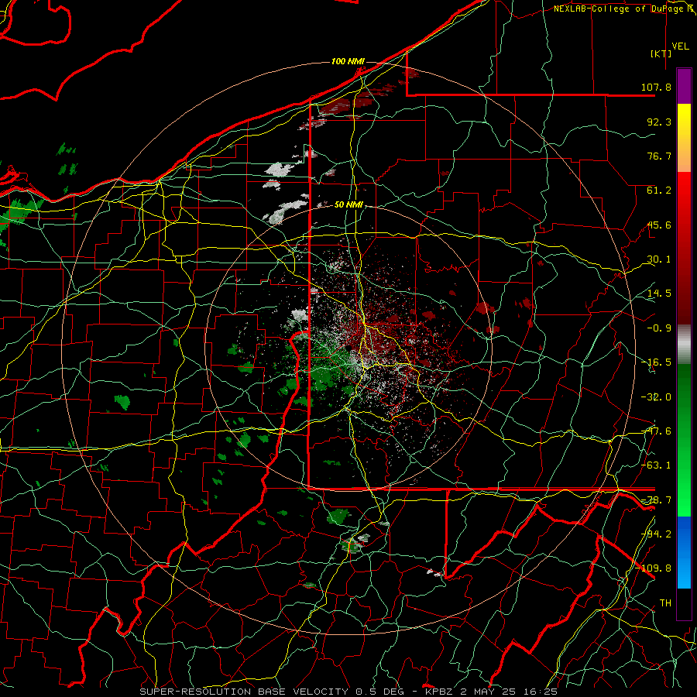Click the "16:25" timestamp in caption

540,692
